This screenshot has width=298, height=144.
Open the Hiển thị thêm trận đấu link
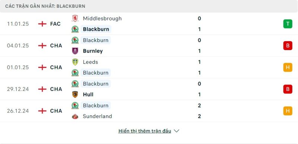click(145, 131)
